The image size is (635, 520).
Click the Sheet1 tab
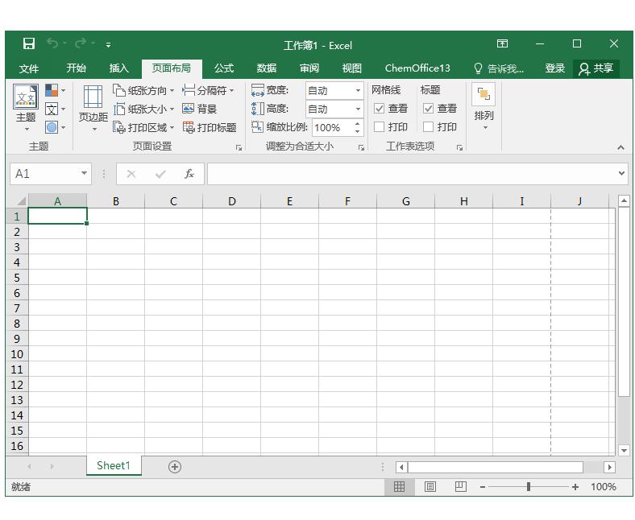tap(114, 465)
